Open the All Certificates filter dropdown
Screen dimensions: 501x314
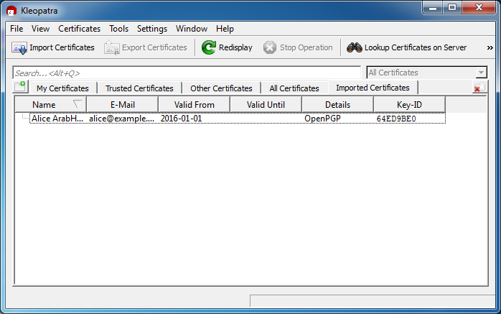pos(427,73)
